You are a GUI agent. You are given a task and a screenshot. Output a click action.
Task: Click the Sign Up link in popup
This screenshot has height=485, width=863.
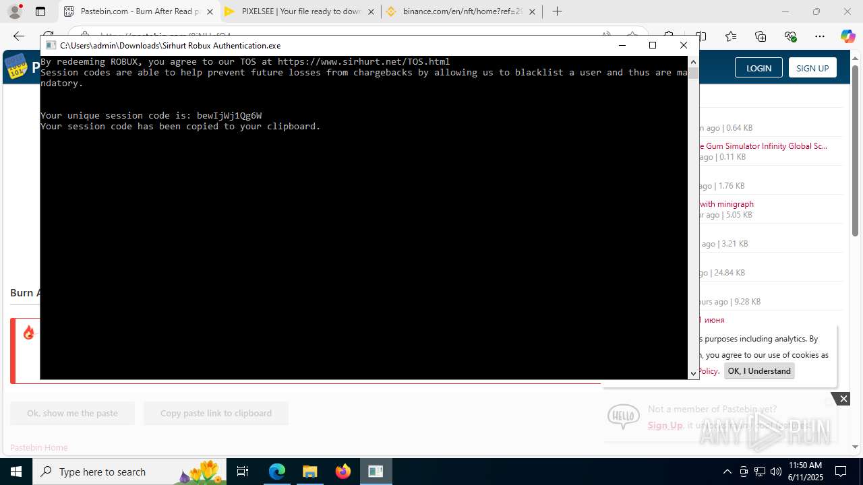665,425
